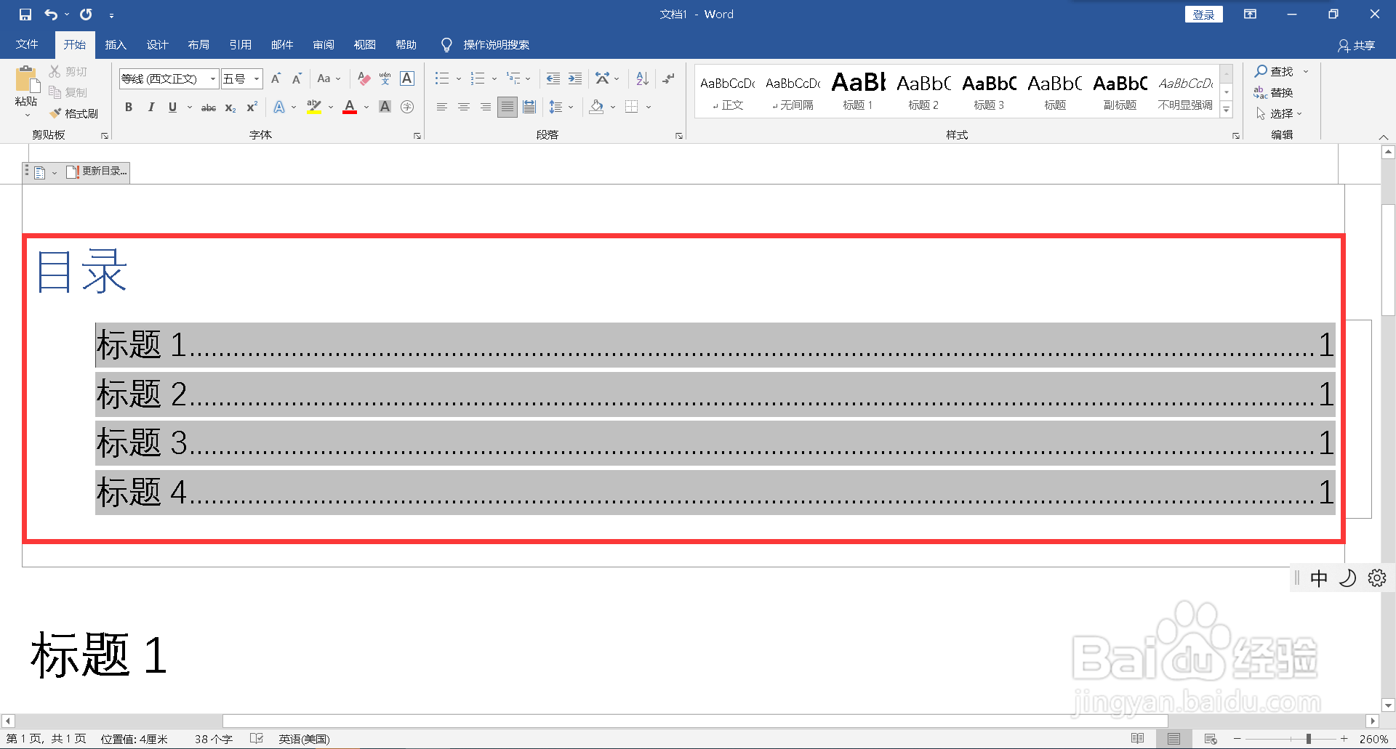Click 更新目录 update table button

[x=97, y=171]
